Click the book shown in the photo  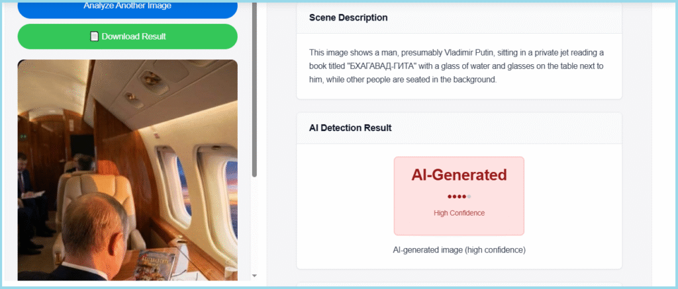pyautogui.click(x=159, y=262)
